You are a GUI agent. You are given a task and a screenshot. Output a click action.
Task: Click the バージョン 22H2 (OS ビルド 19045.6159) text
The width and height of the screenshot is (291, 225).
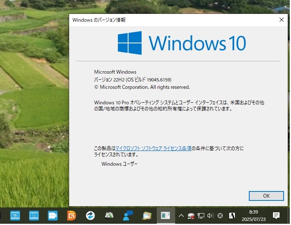click(133, 80)
